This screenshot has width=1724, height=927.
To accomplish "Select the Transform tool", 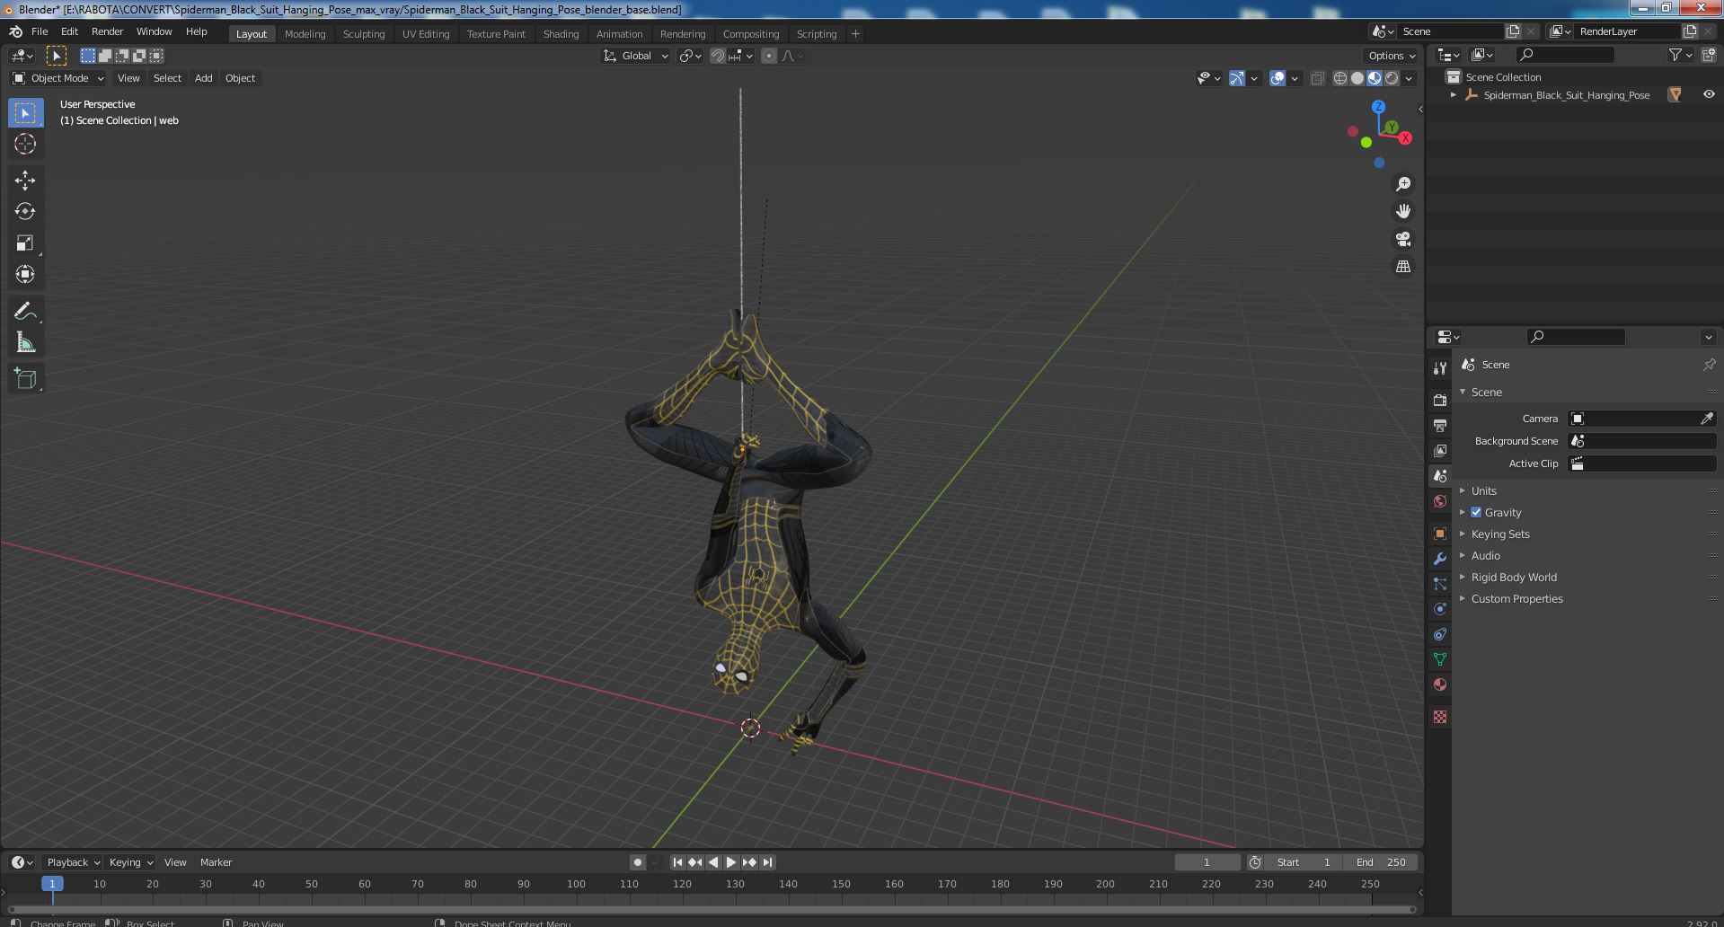I will click(x=25, y=275).
